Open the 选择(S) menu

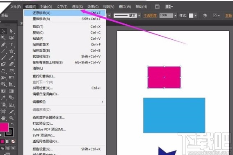tap(78, 7)
